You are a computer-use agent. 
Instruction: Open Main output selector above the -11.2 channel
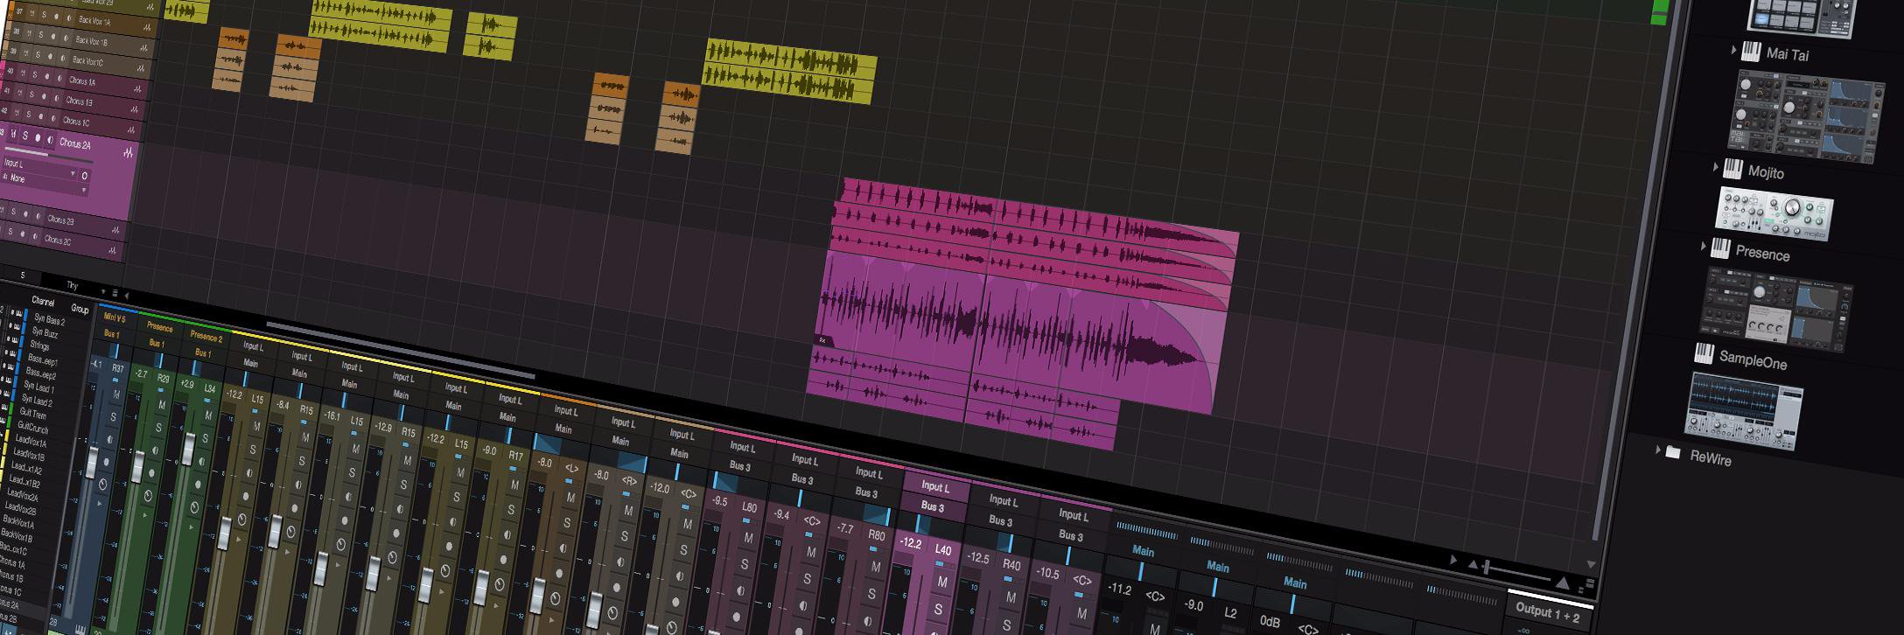[1143, 551]
